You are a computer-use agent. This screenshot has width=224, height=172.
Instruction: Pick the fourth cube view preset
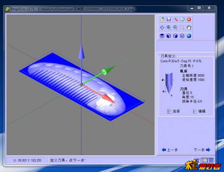click(x=182, y=36)
